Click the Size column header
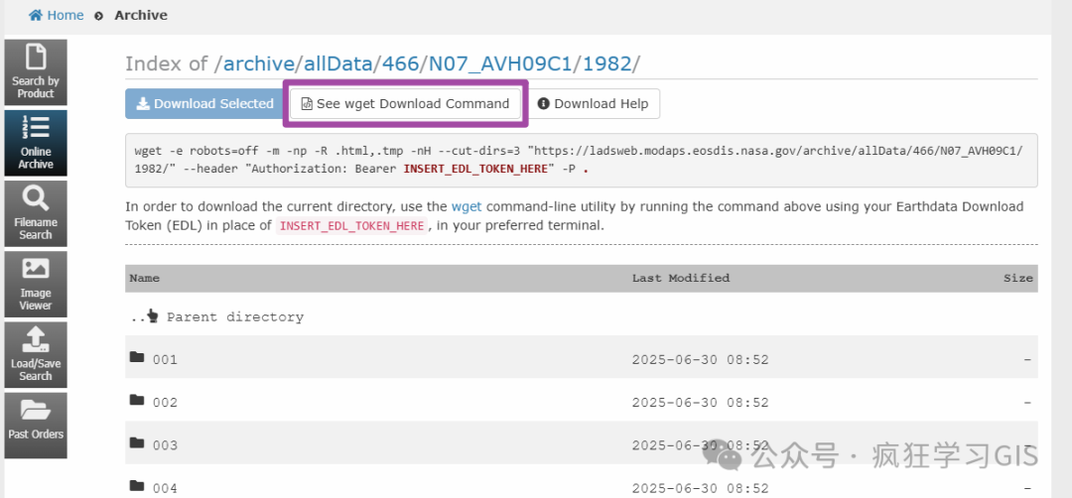This screenshot has width=1072, height=498. (x=1018, y=278)
